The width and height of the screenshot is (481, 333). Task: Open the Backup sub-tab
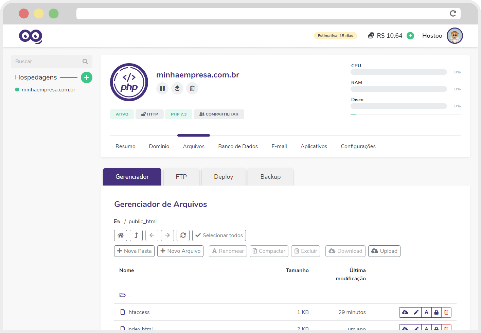click(x=270, y=177)
